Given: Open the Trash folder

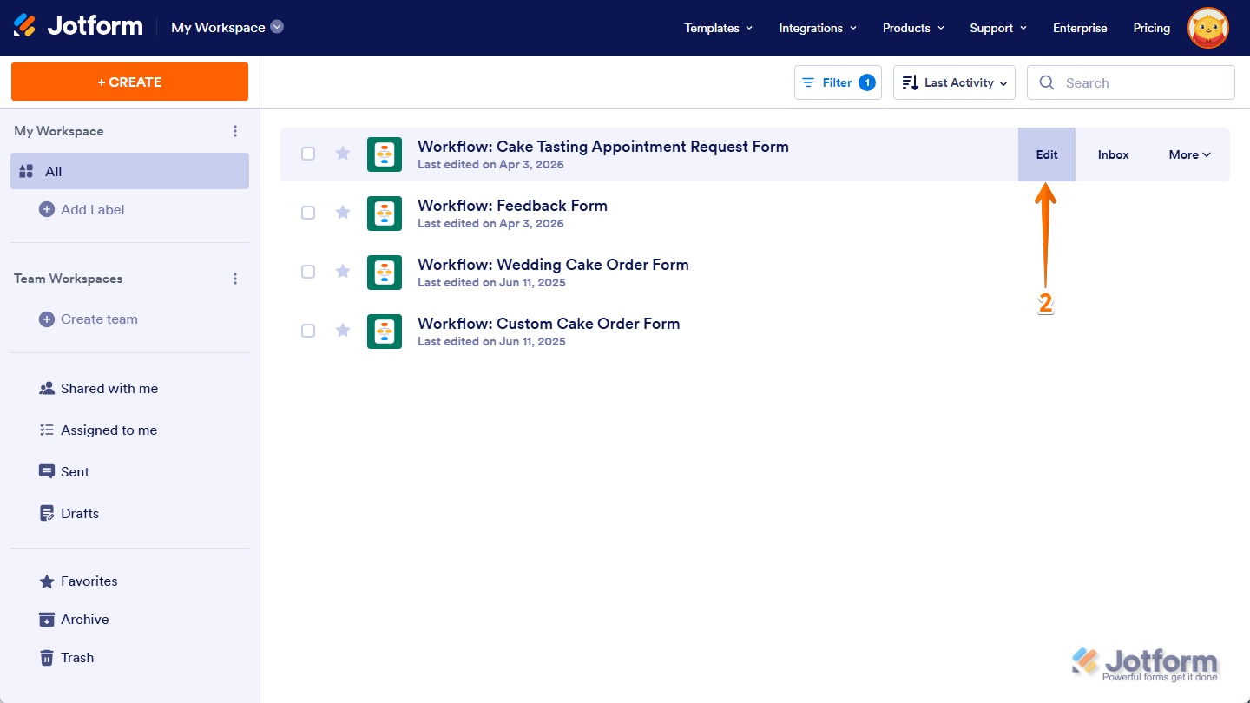Looking at the screenshot, I should tap(76, 657).
